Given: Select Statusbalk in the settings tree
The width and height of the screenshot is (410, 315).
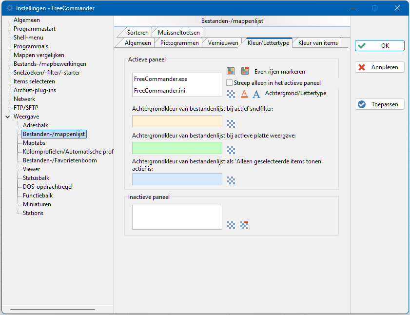Looking at the screenshot, I should point(36,178).
